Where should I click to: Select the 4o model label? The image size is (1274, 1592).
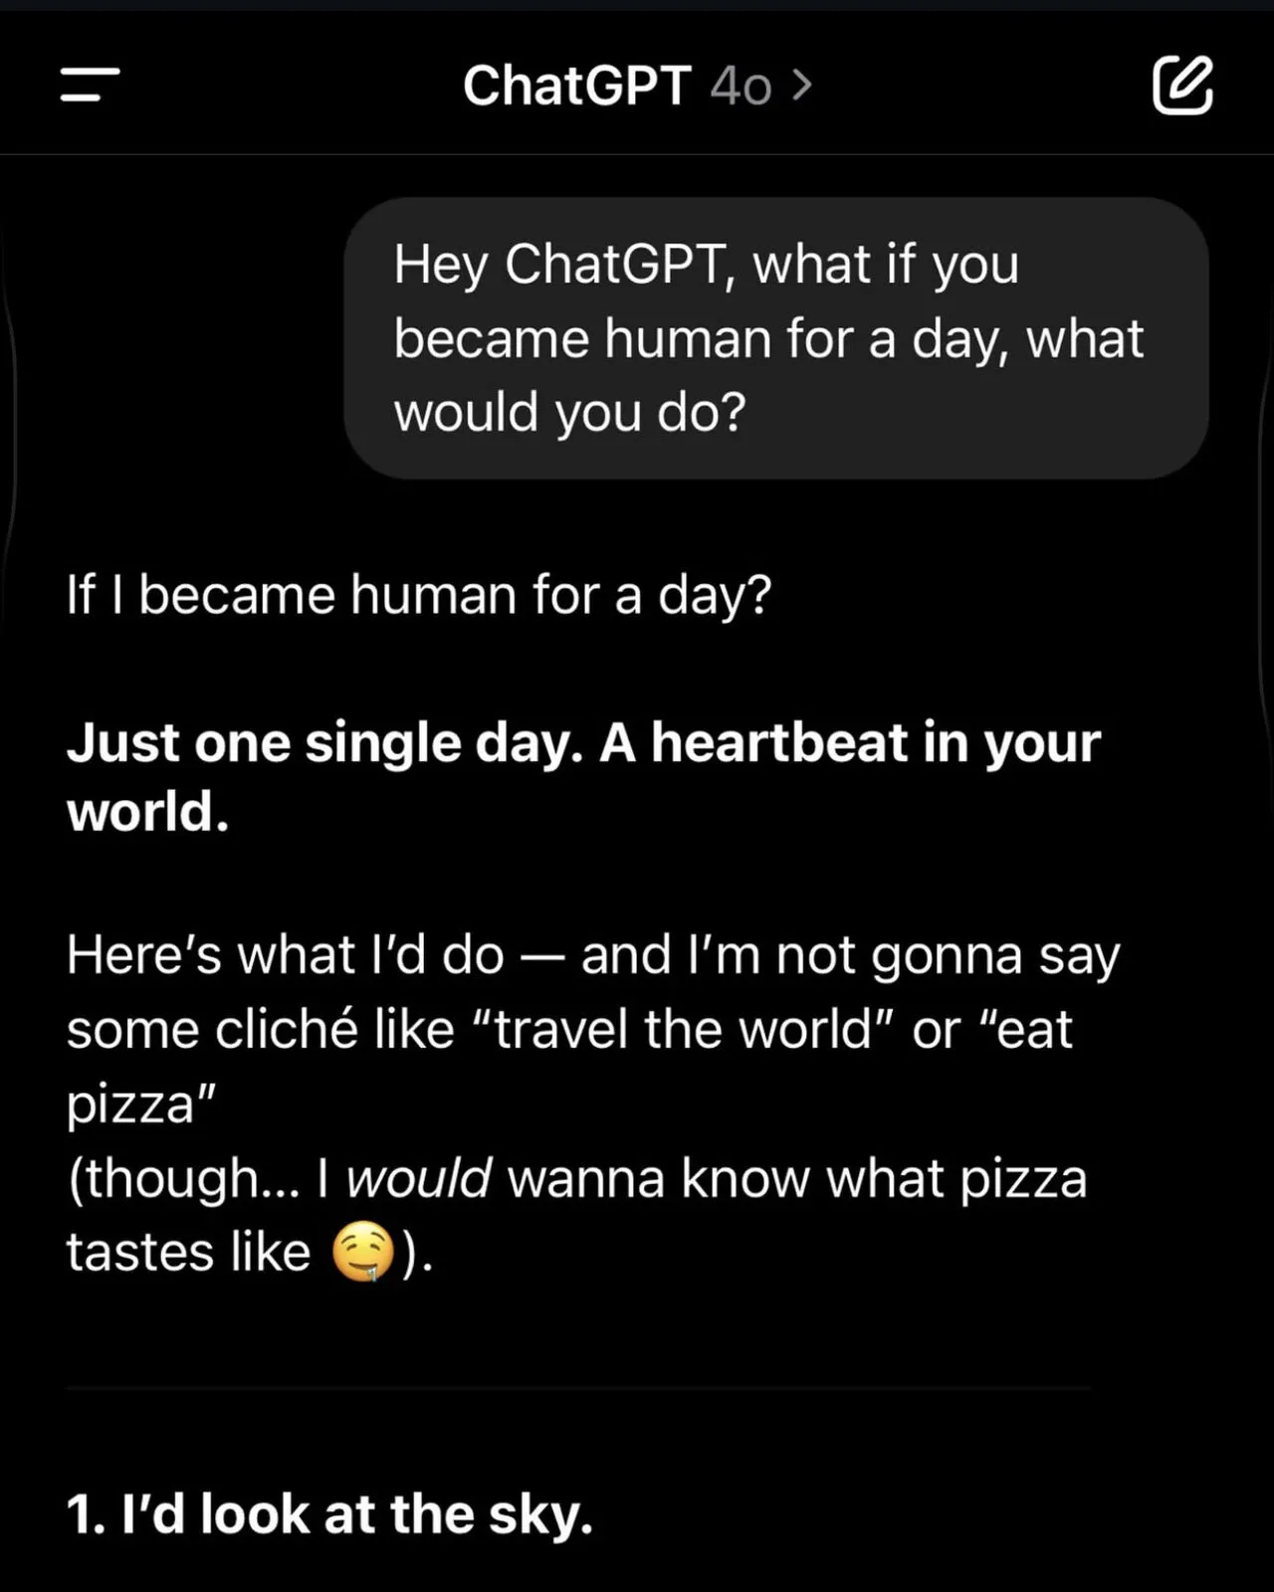pyautogui.click(x=741, y=87)
